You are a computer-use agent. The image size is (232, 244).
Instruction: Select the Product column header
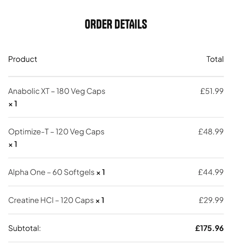(23, 59)
